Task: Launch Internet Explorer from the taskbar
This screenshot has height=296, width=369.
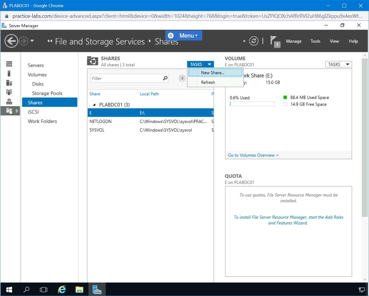Action: (62, 289)
